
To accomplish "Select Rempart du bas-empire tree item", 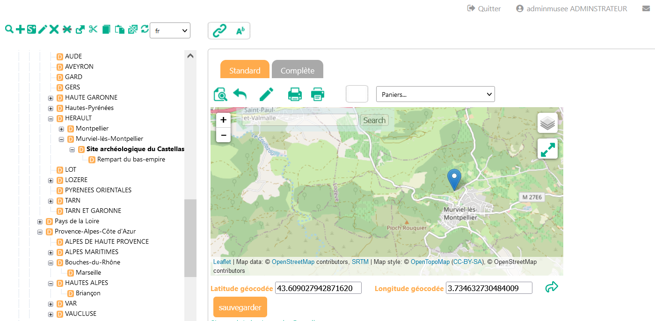I will 131,160.
